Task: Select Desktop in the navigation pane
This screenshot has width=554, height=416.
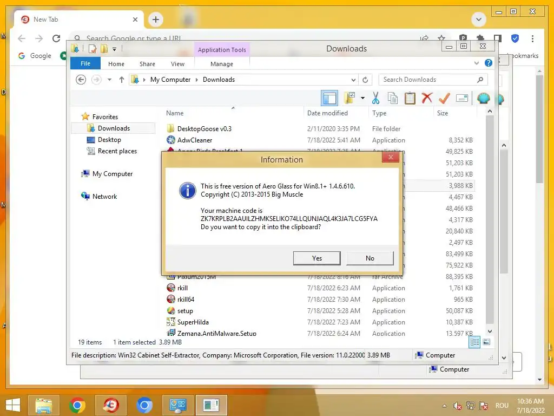Action: tap(109, 140)
